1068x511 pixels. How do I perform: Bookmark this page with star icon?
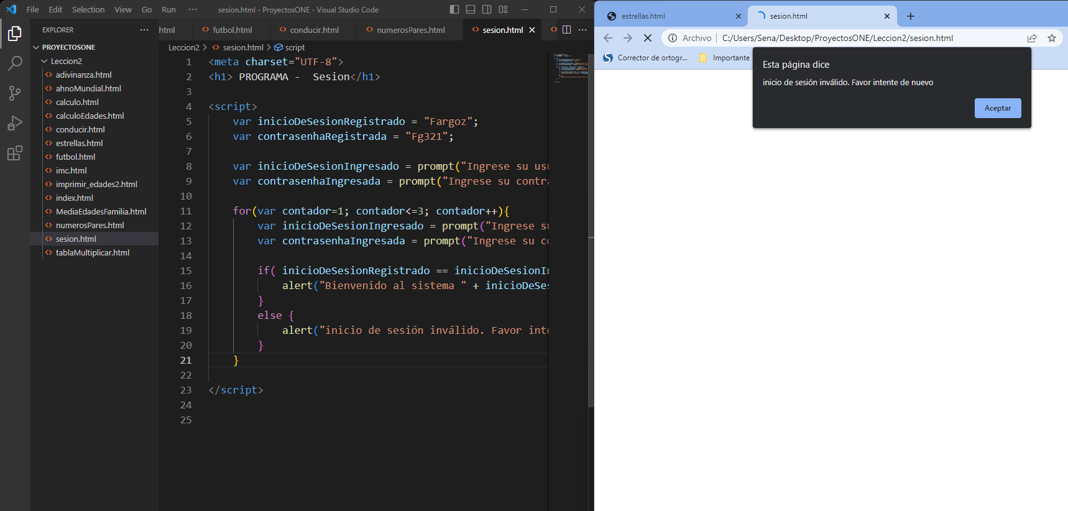coord(1051,38)
